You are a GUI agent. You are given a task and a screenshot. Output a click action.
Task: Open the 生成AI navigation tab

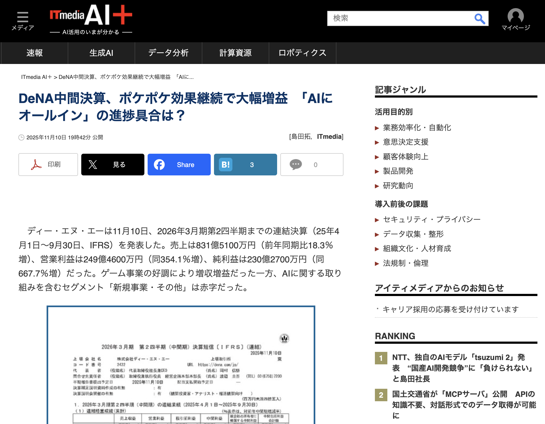pos(101,53)
